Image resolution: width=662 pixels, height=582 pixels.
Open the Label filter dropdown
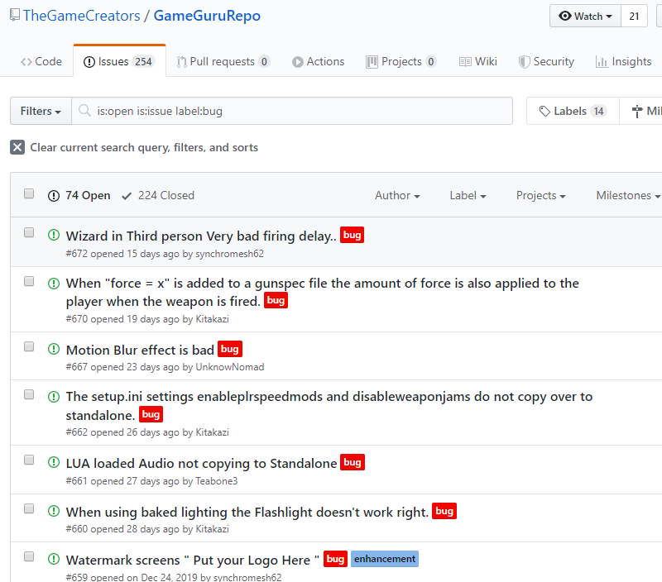[468, 195]
